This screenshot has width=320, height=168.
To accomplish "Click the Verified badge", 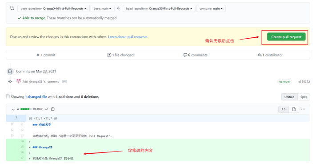I will click(284, 82).
